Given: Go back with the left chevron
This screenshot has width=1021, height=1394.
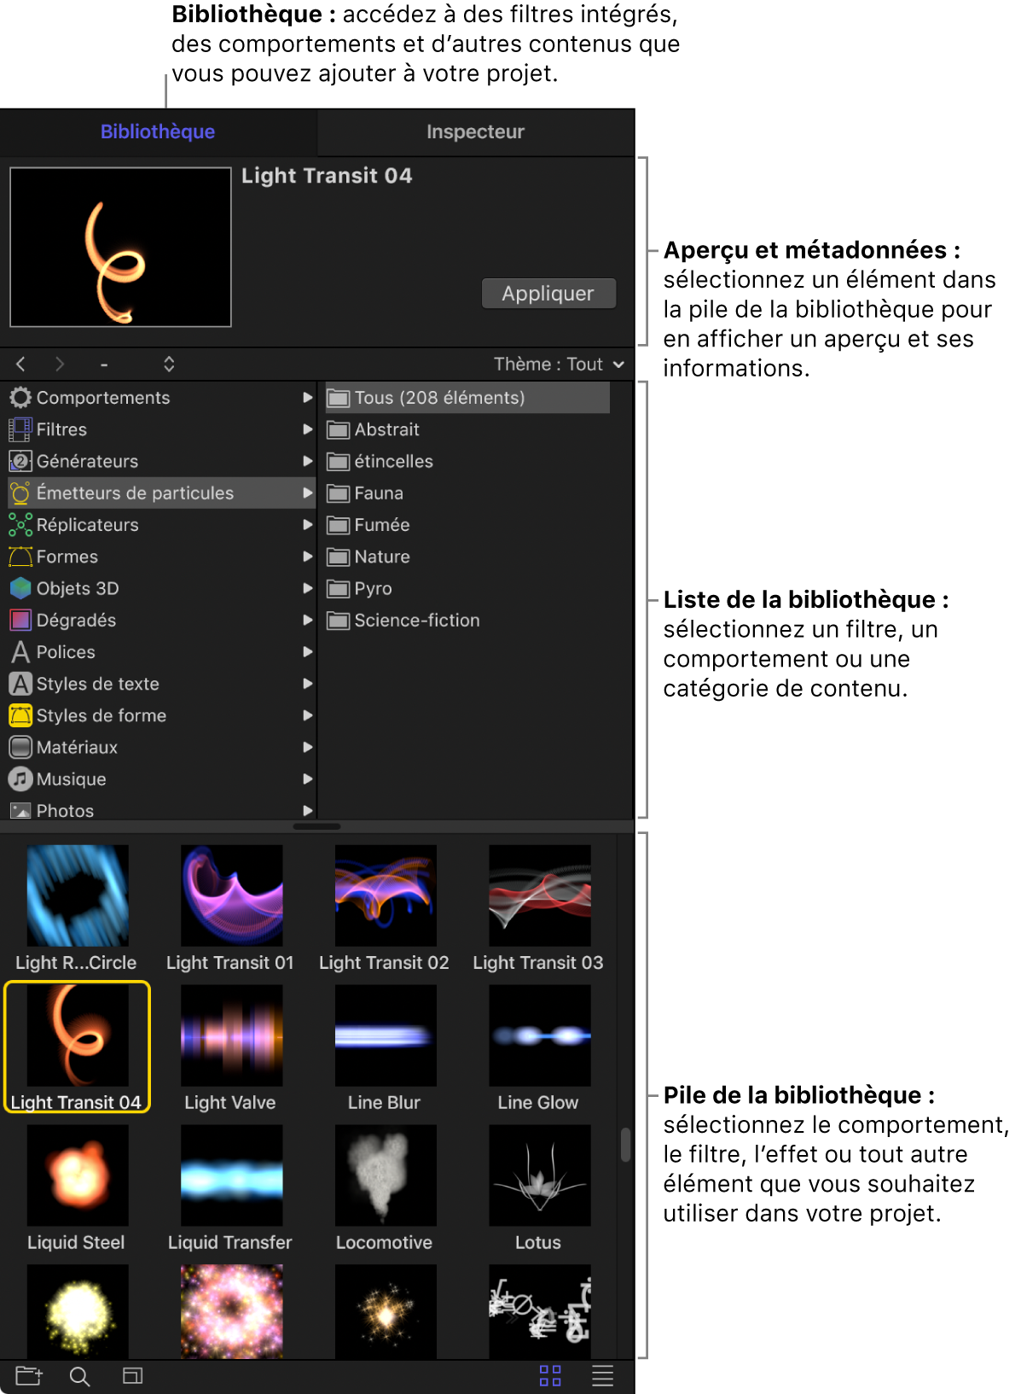Looking at the screenshot, I should (20, 365).
